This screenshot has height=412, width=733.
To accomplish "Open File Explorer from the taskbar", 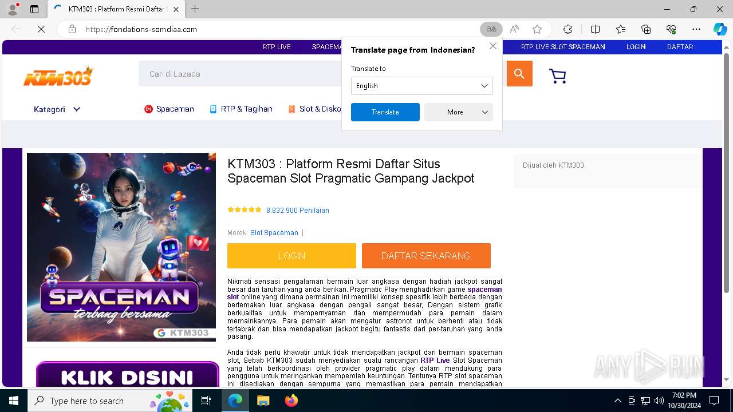I will click(x=263, y=401).
